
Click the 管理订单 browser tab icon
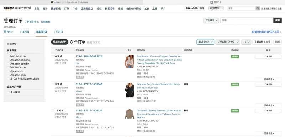point(212,2)
